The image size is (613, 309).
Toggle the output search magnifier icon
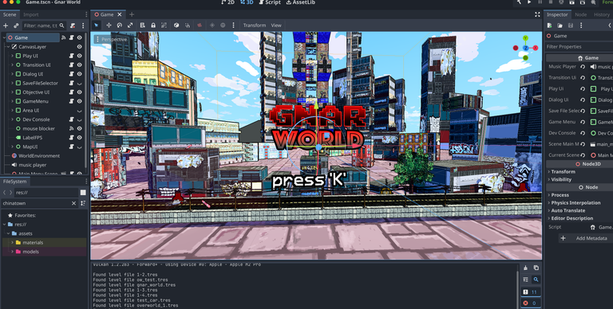point(536,280)
